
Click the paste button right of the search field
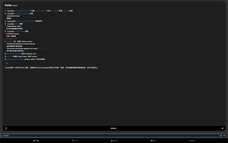225,135
